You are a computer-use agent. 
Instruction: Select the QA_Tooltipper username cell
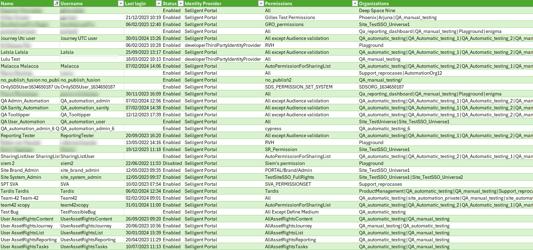coord(75,115)
